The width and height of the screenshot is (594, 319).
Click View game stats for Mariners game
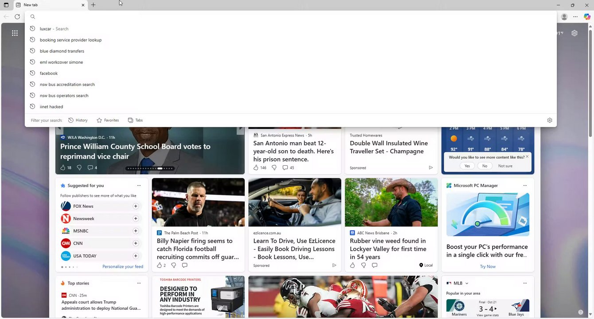488,315
